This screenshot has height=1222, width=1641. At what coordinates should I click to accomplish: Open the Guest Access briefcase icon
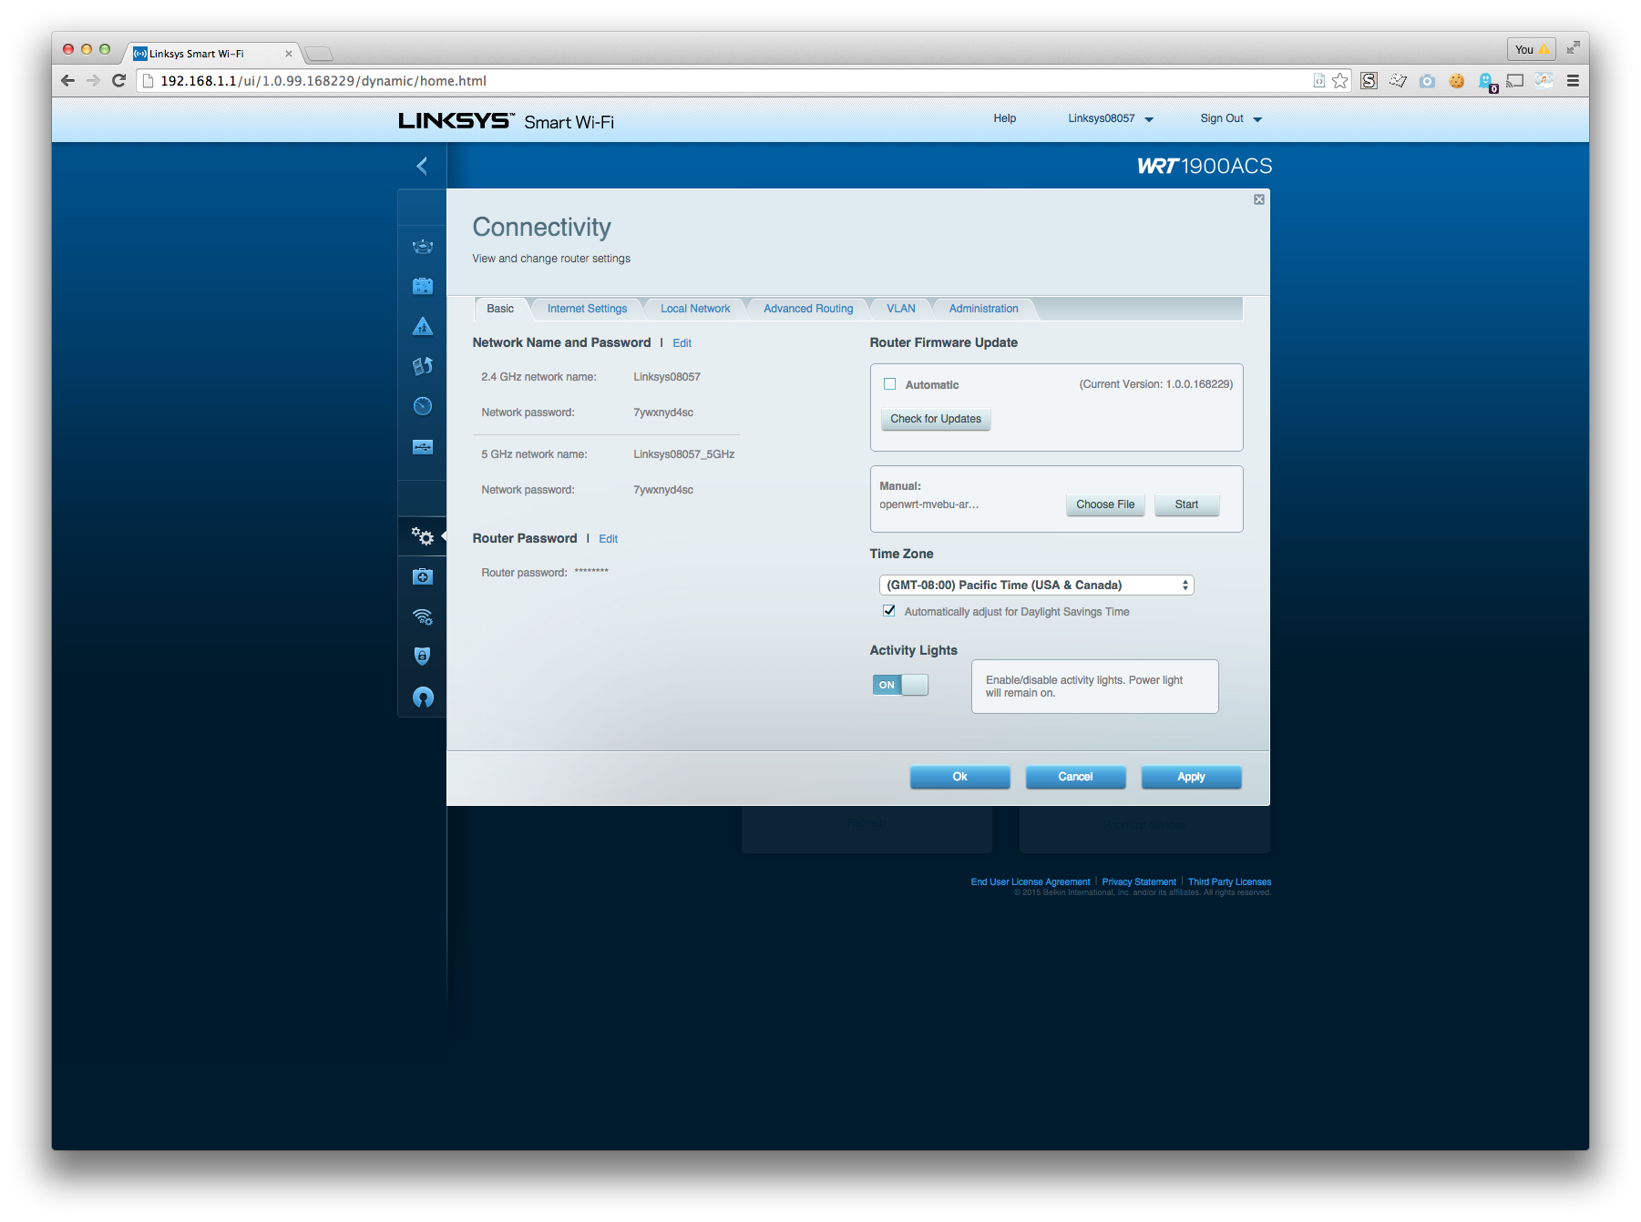point(423,286)
